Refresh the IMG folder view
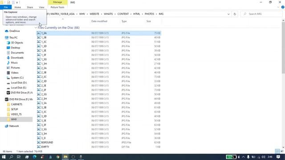The width and height of the screenshot is (285, 160). point(235,14)
